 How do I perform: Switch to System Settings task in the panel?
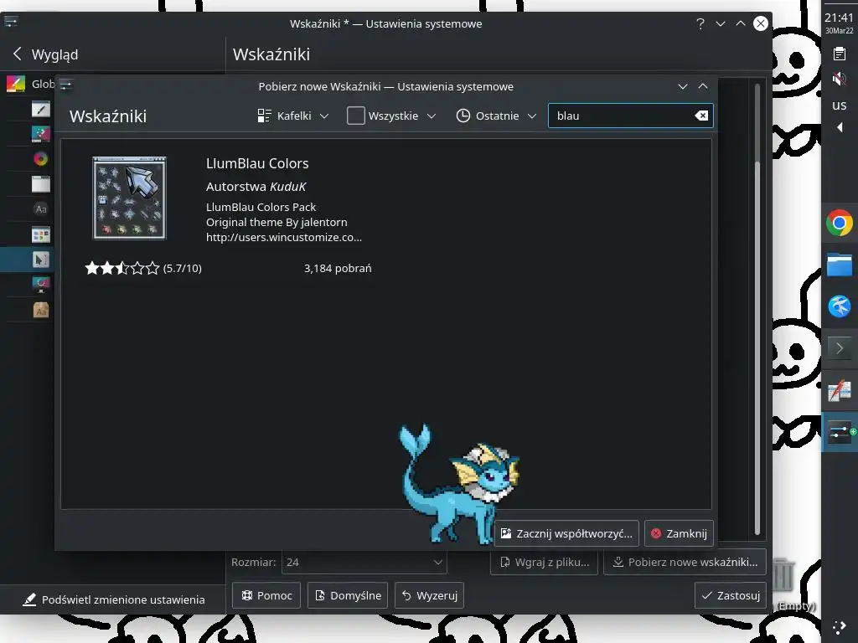(x=840, y=432)
